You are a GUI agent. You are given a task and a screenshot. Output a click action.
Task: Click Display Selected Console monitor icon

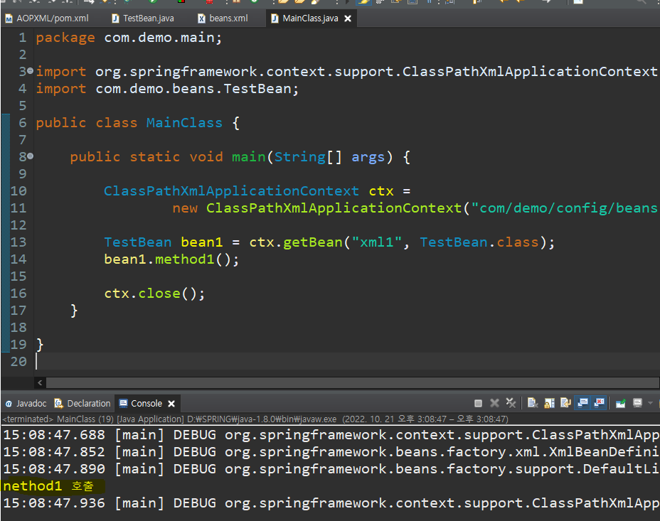[x=637, y=403]
